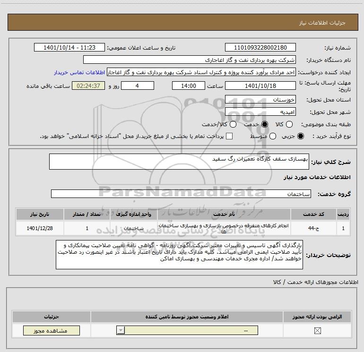Click the اطلاعات مجوزهای ارائه خدمت / کالا heading
The width and height of the screenshot is (364, 352).
[x=315, y=282]
